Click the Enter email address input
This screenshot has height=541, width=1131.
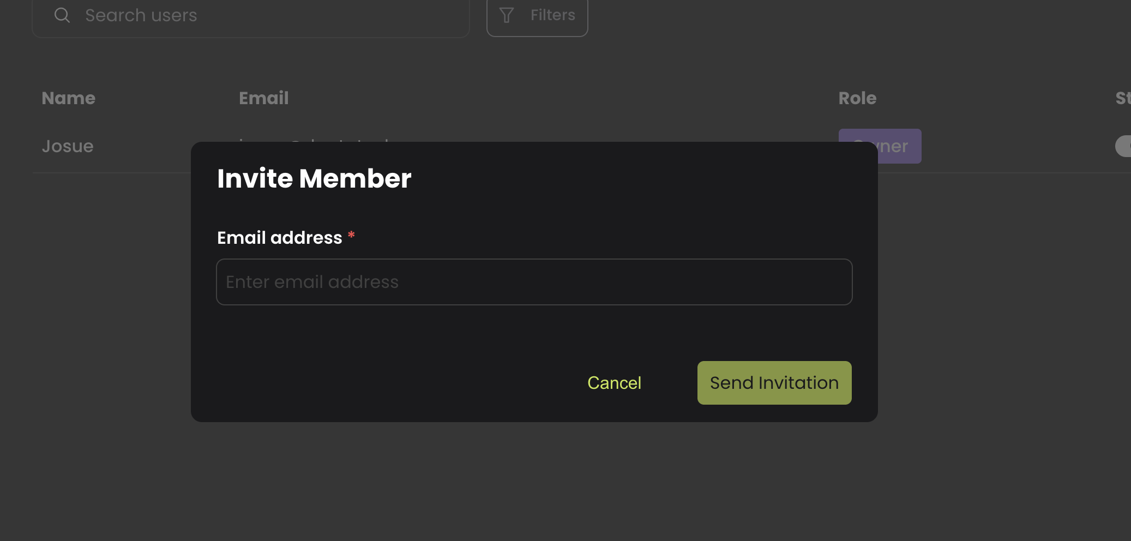click(x=534, y=282)
